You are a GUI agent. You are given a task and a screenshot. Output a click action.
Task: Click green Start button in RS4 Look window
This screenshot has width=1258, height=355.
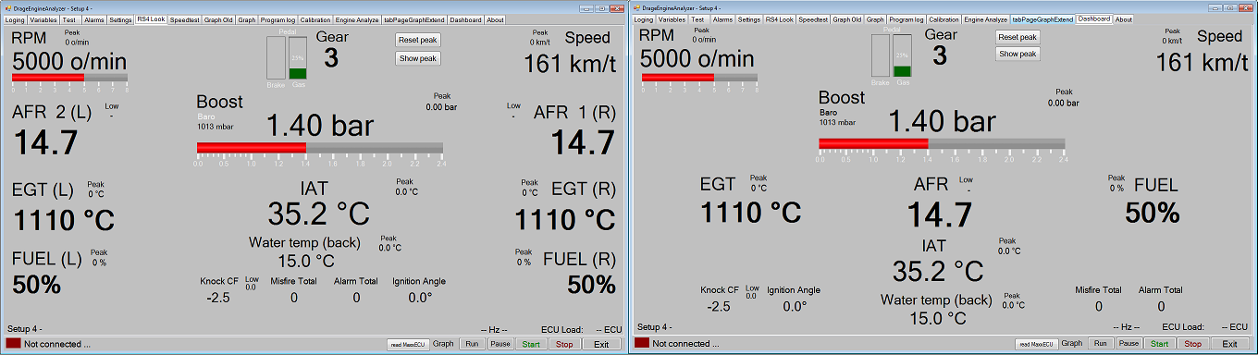[x=531, y=344]
